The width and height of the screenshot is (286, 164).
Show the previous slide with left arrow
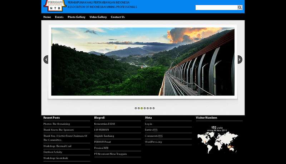(46, 60)
